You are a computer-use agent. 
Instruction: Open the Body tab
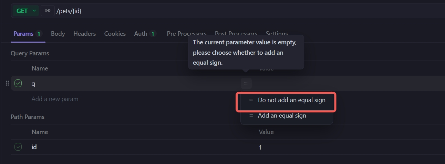pos(58,34)
